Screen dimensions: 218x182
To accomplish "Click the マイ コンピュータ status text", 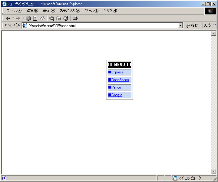I will [190, 178].
